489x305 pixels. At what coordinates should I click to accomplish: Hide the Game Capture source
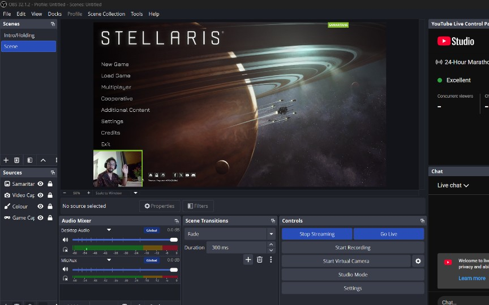[40, 217]
